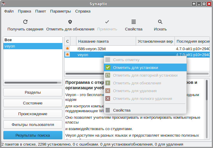The image size is (213, 148).
Task: Click the Фильтры пользователя button
Action: tap(33, 124)
